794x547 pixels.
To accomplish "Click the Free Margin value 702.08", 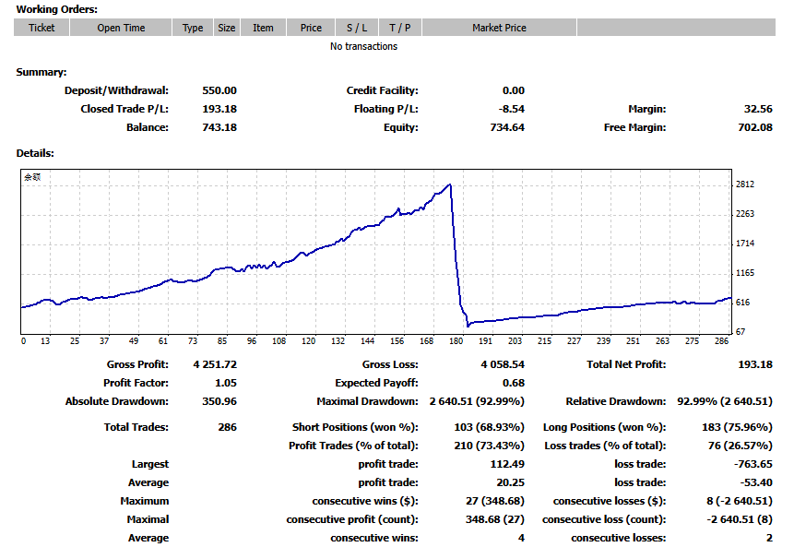I will click(755, 127).
